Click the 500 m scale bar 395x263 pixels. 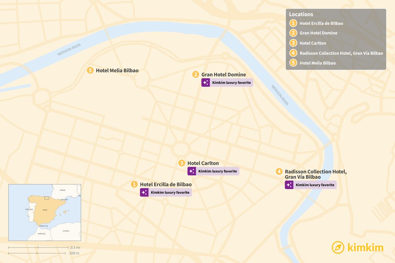[x=38, y=253]
